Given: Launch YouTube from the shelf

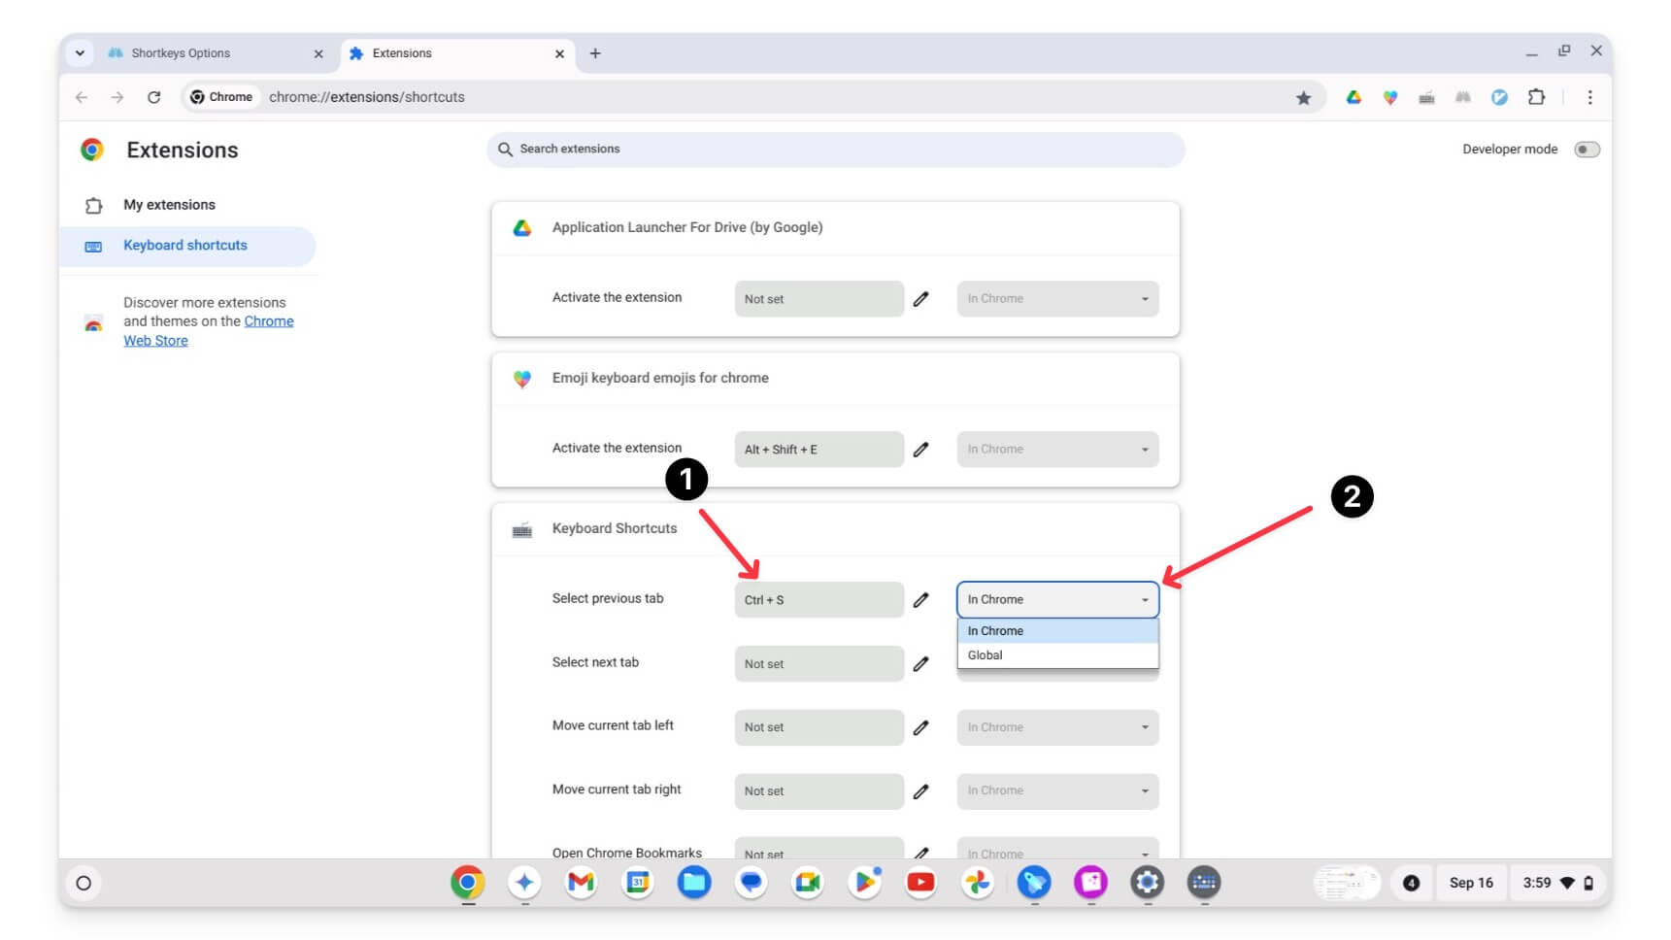Looking at the screenshot, I should point(920,883).
